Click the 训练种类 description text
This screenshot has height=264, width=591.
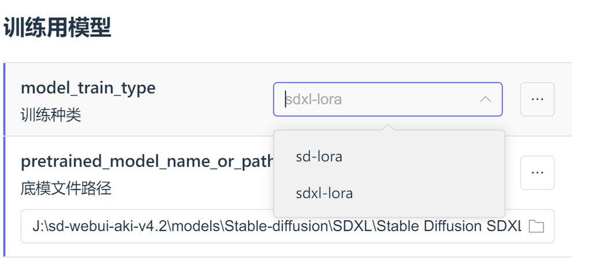pyautogui.click(x=51, y=115)
